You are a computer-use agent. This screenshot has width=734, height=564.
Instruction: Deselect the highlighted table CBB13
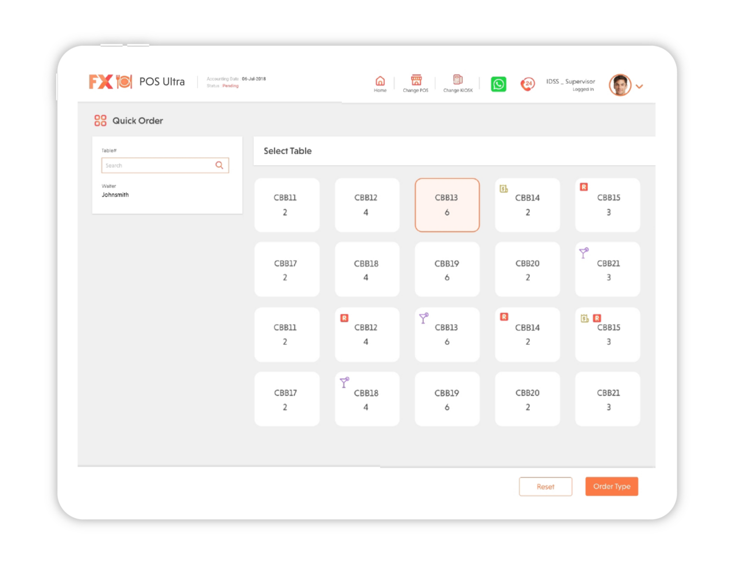[447, 205]
